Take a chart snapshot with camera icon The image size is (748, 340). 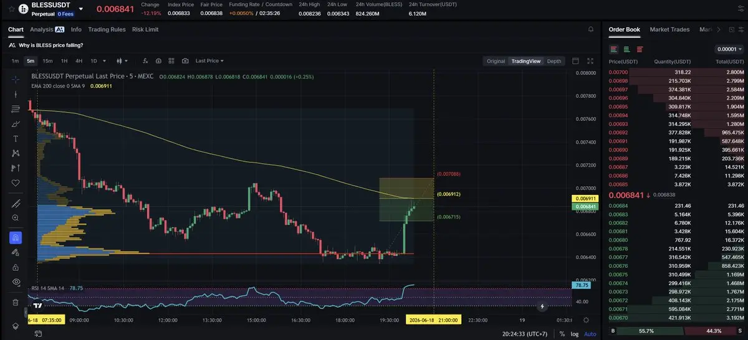click(x=185, y=61)
